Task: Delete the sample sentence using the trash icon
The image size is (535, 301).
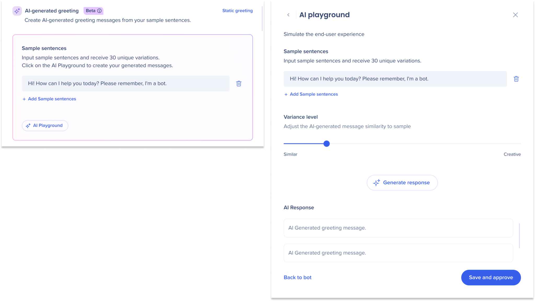Action: pos(239,83)
